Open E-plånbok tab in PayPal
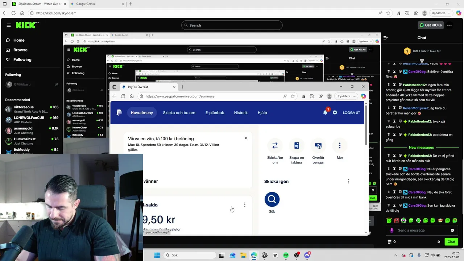 pyautogui.click(x=215, y=113)
